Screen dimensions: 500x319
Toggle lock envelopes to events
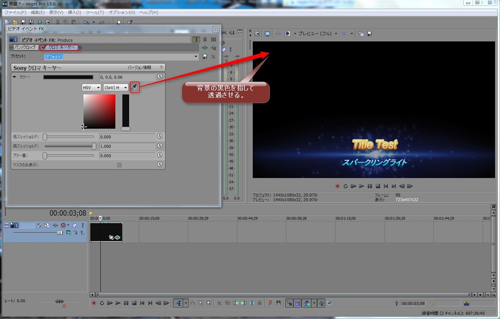(x=321, y=303)
